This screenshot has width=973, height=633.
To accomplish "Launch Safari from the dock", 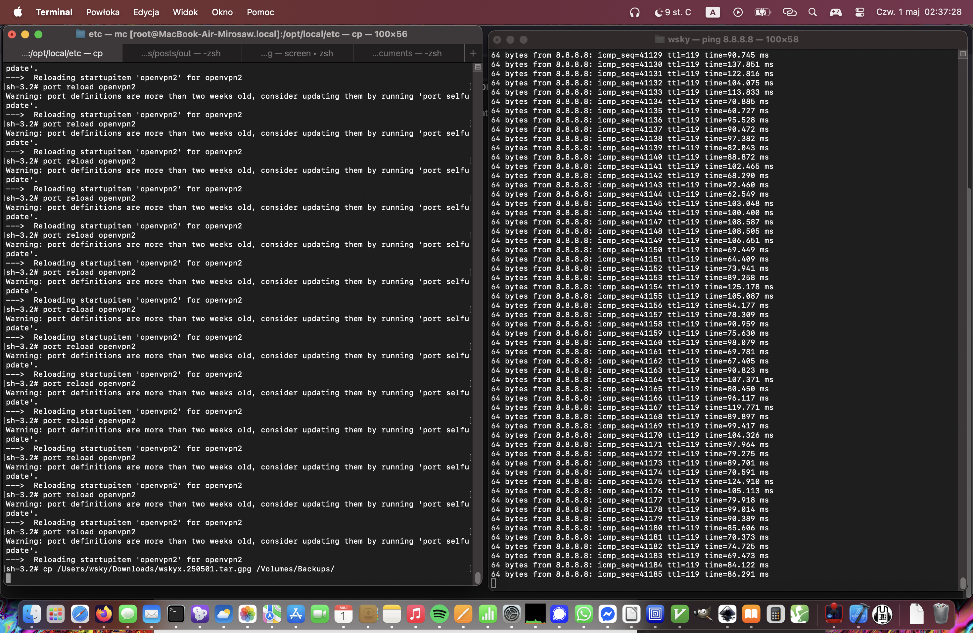I will pyautogui.click(x=80, y=614).
